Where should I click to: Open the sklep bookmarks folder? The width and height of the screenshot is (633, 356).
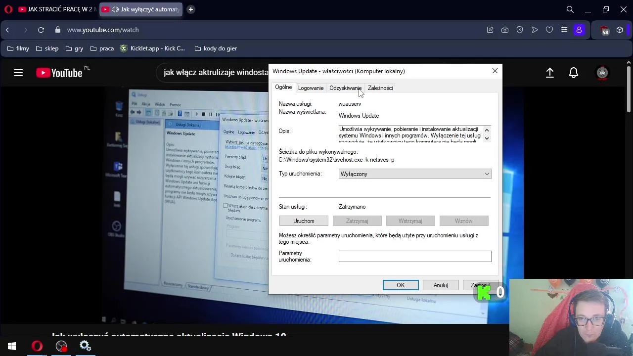47,48
